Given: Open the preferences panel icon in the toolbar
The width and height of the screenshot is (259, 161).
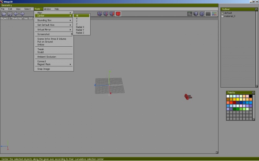Looking at the screenshot, I should [190, 14].
